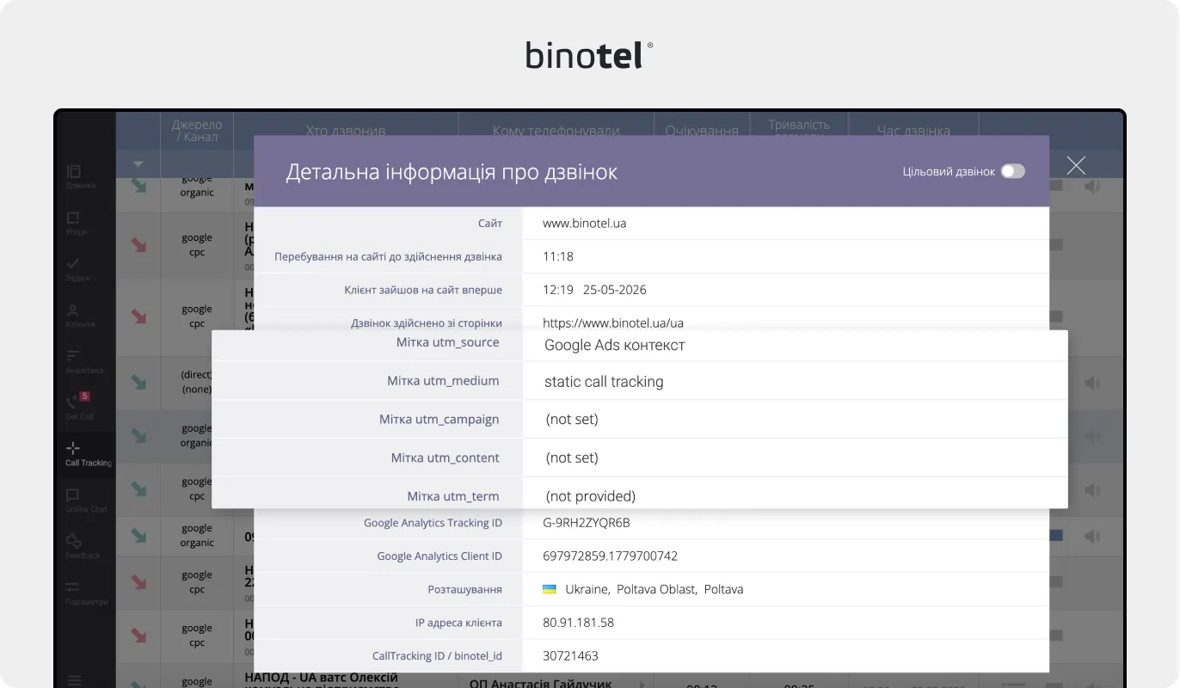
Task: Click the first visit date 25-05-2026
Action: coord(614,290)
